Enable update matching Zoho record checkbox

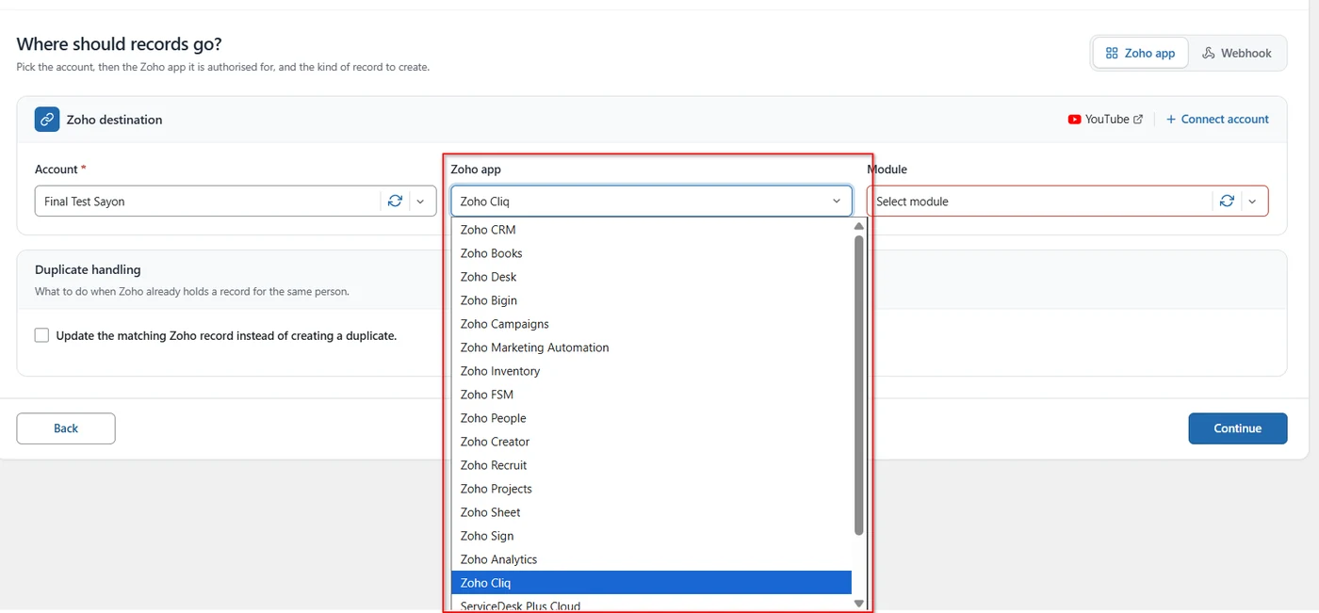41,335
